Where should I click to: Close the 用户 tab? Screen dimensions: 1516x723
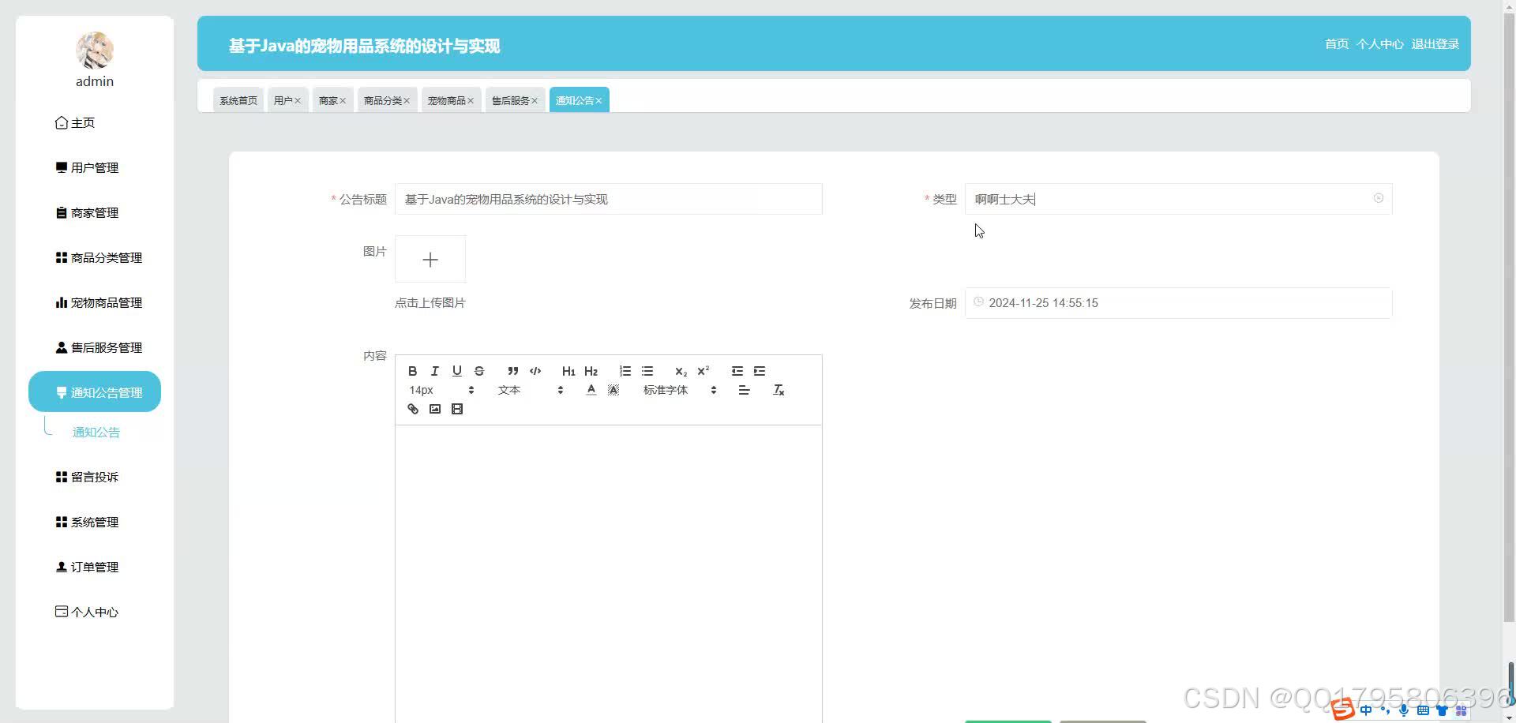click(298, 101)
